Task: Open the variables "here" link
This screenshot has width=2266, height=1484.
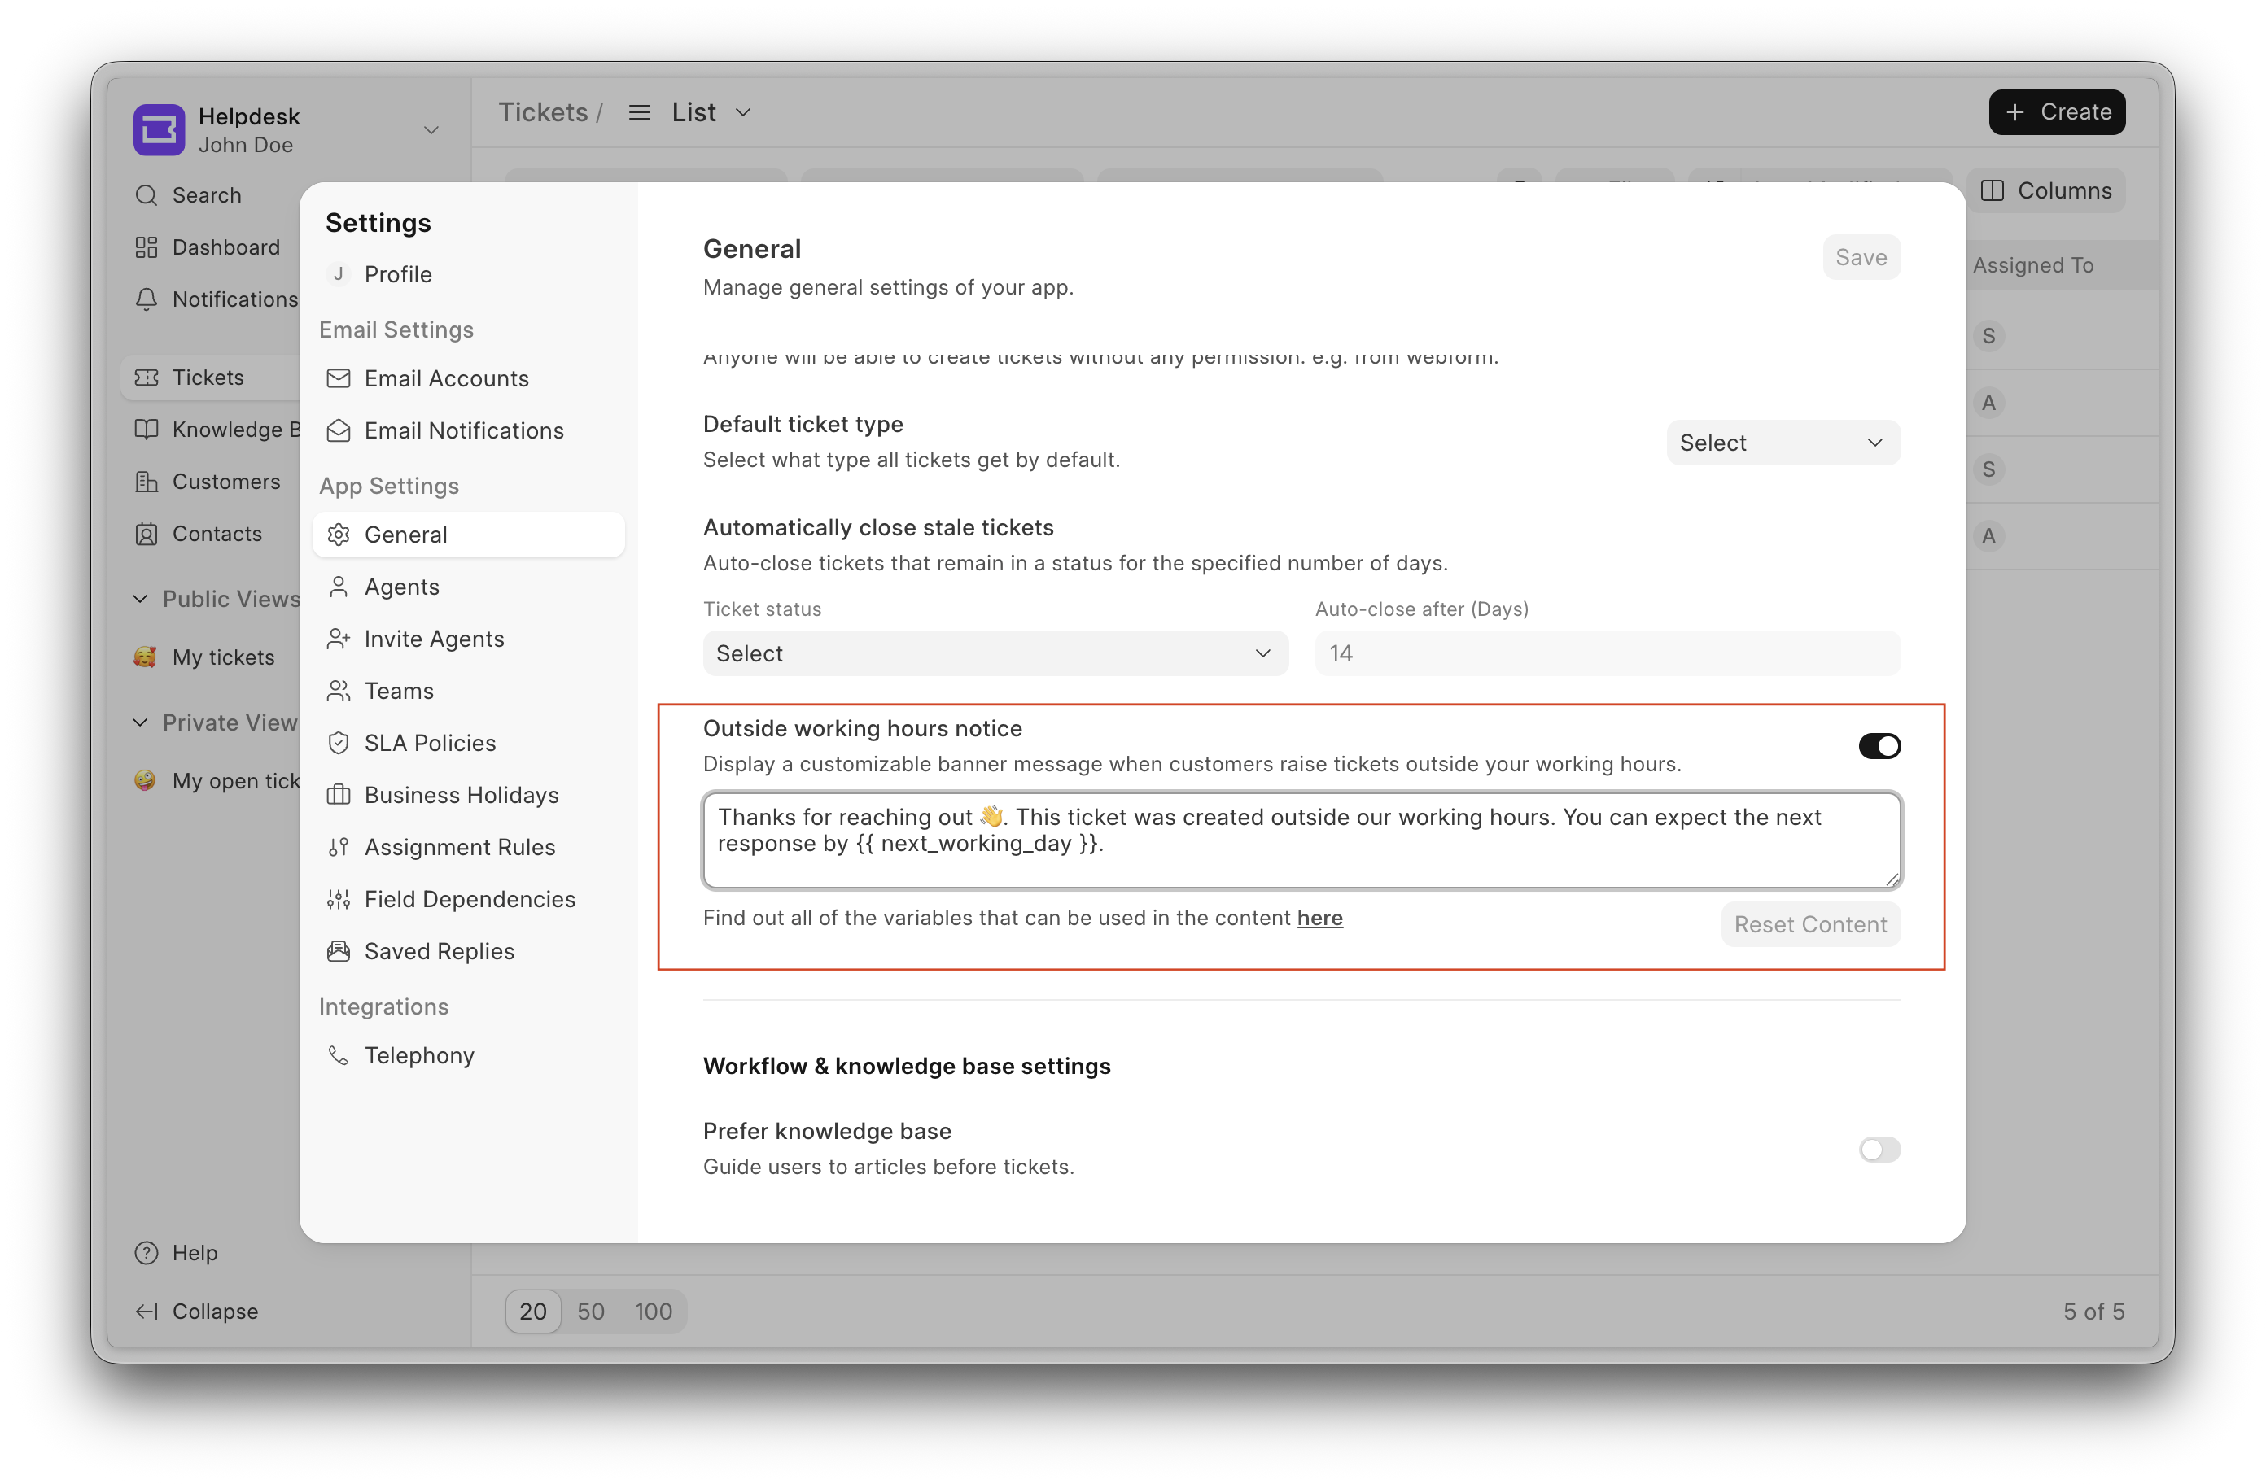Action: (1319, 919)
